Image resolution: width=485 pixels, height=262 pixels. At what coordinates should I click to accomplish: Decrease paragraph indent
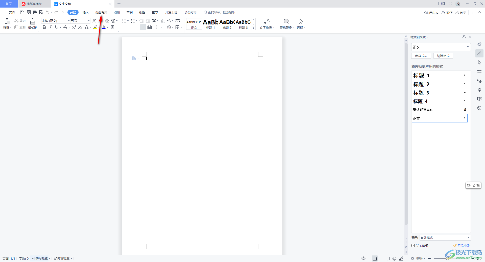(141, 21)
